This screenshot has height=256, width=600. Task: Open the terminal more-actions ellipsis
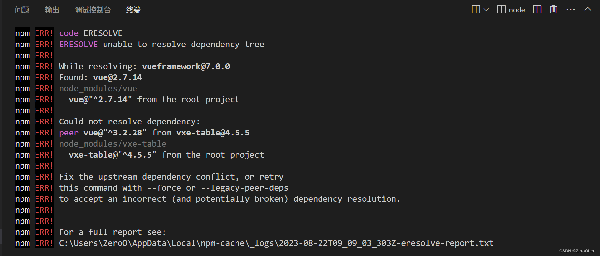click(x=571, y=9)
